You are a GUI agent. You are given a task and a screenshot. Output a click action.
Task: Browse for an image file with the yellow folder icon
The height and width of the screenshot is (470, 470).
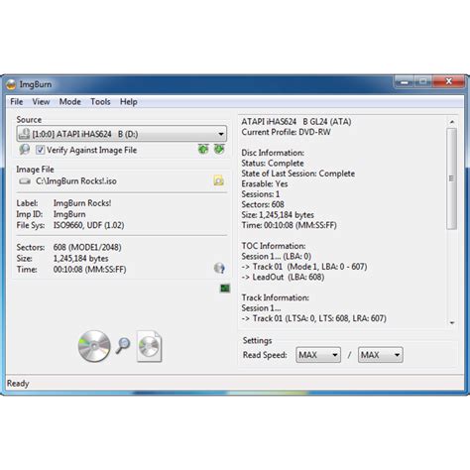coord(218,180)
